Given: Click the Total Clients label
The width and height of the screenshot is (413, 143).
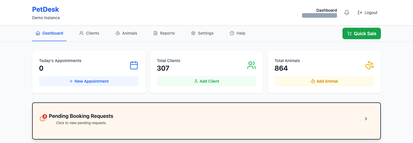Looking at the screenshot, I should tap(169, 61).
